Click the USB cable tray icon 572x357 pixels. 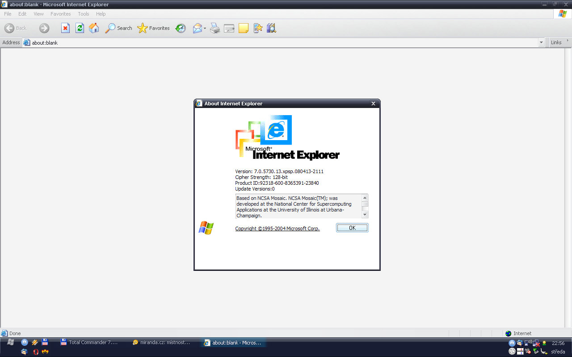click(544, 351)
